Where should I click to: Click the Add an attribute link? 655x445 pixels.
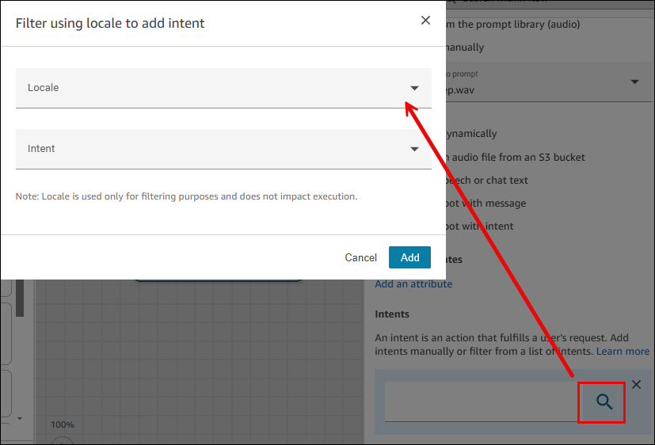(x=413, y=284)
